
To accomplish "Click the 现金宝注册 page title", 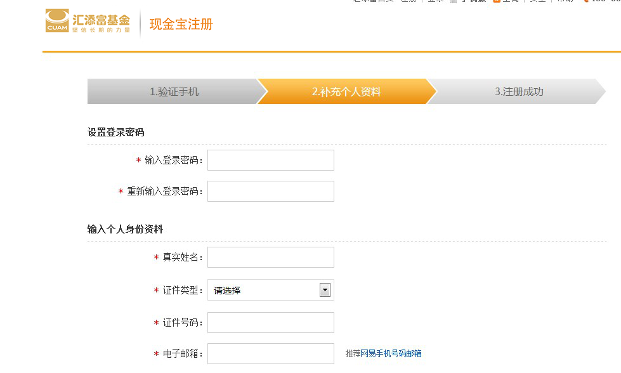I will (x=181, y=25).
